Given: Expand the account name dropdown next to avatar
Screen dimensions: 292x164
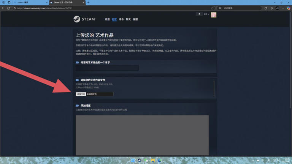Looking at the screenshot, I should 206,14.
